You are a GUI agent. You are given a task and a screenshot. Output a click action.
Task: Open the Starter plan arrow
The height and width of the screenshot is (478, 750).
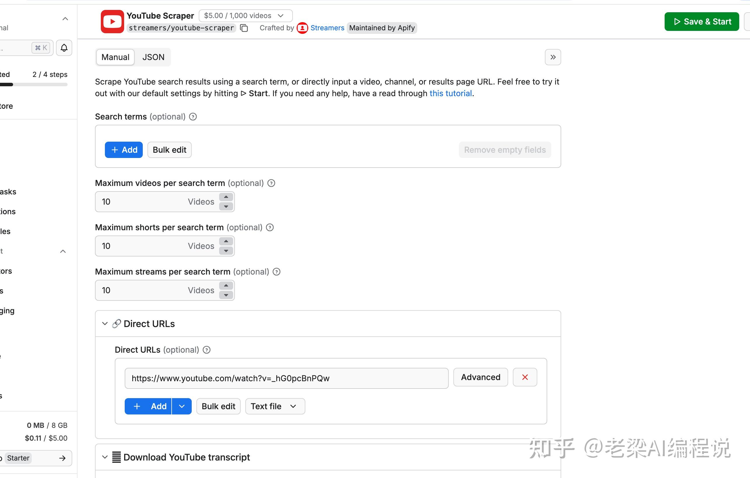[x=62, y=458]
